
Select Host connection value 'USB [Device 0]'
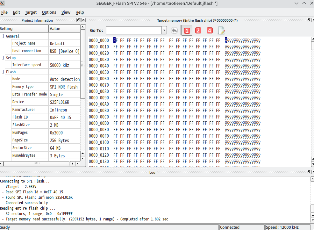click(64, 51)
